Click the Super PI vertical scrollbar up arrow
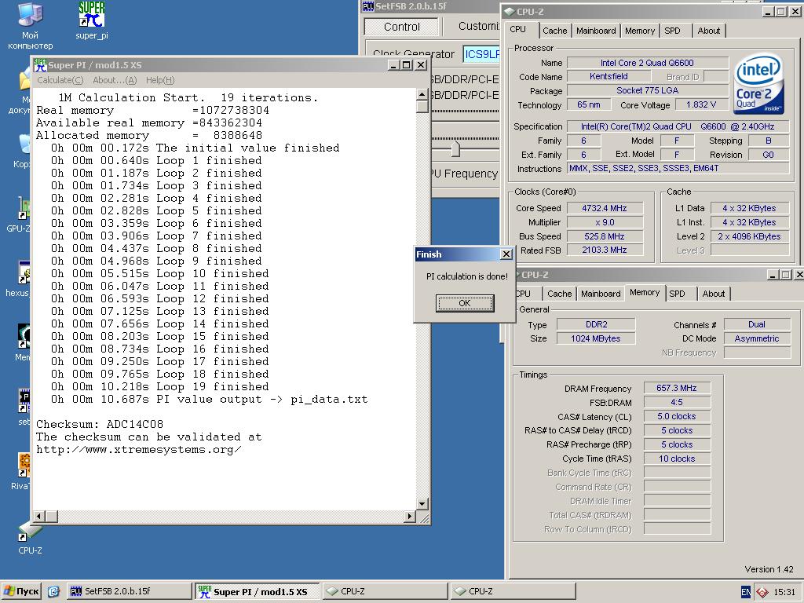Screen dimensions: 804x603 [x=422, y=94]
